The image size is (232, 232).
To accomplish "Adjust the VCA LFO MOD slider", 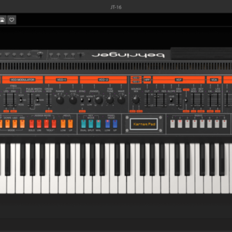I will [x=217, y=100].
